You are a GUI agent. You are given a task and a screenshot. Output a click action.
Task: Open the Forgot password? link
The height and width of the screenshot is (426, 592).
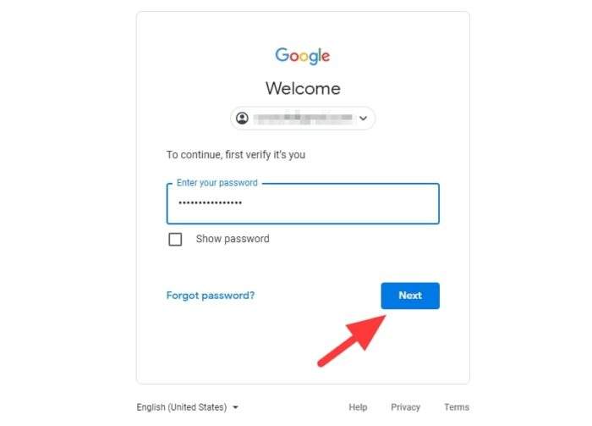pyautogui.click(x=211, y=296)
